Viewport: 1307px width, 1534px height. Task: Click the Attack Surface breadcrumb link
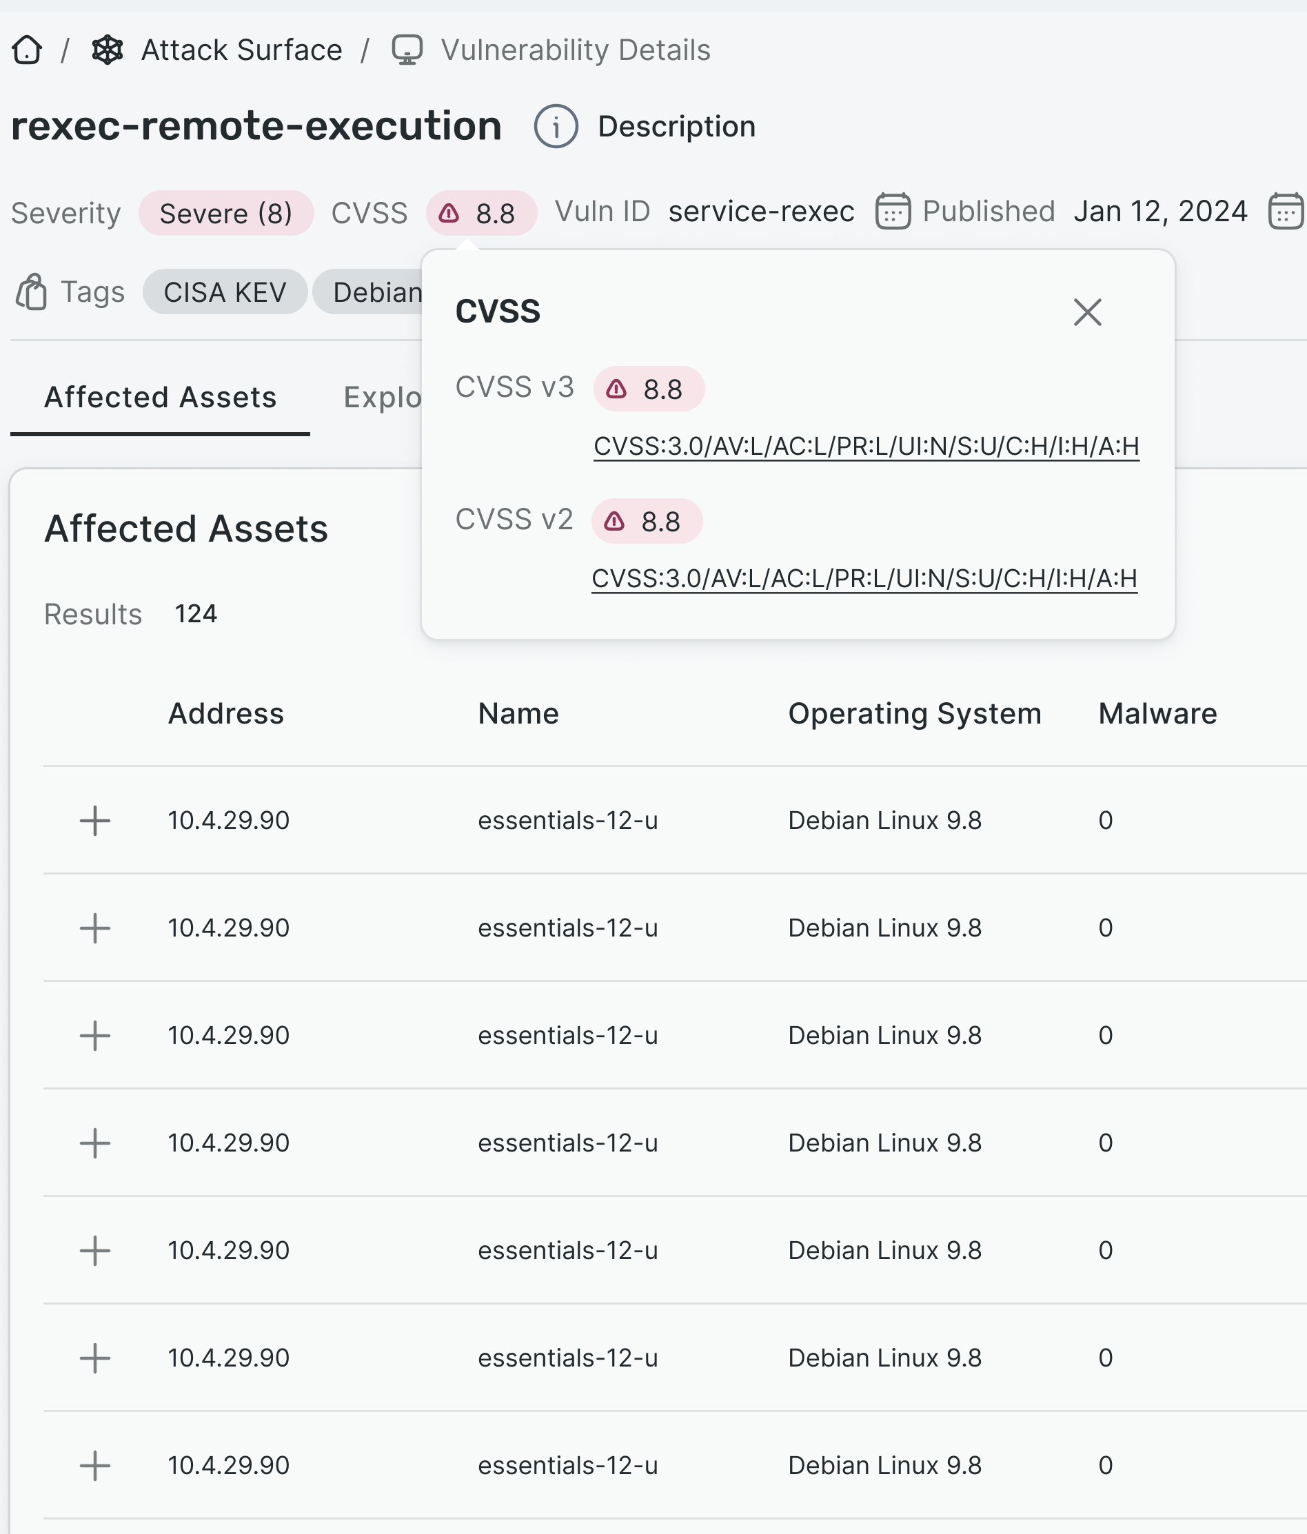tap(241, 50)
